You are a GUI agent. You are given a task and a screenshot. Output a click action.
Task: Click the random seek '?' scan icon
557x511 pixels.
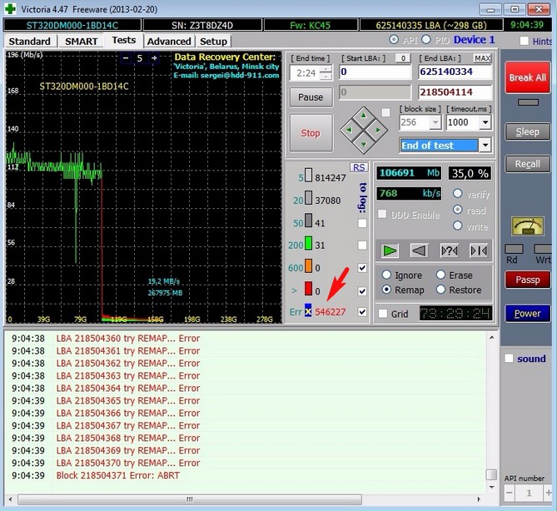click(449, 250)
